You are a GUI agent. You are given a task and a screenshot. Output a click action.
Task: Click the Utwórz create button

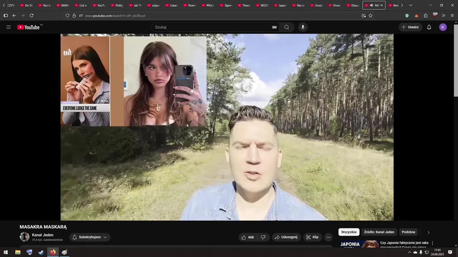(410, 27)
